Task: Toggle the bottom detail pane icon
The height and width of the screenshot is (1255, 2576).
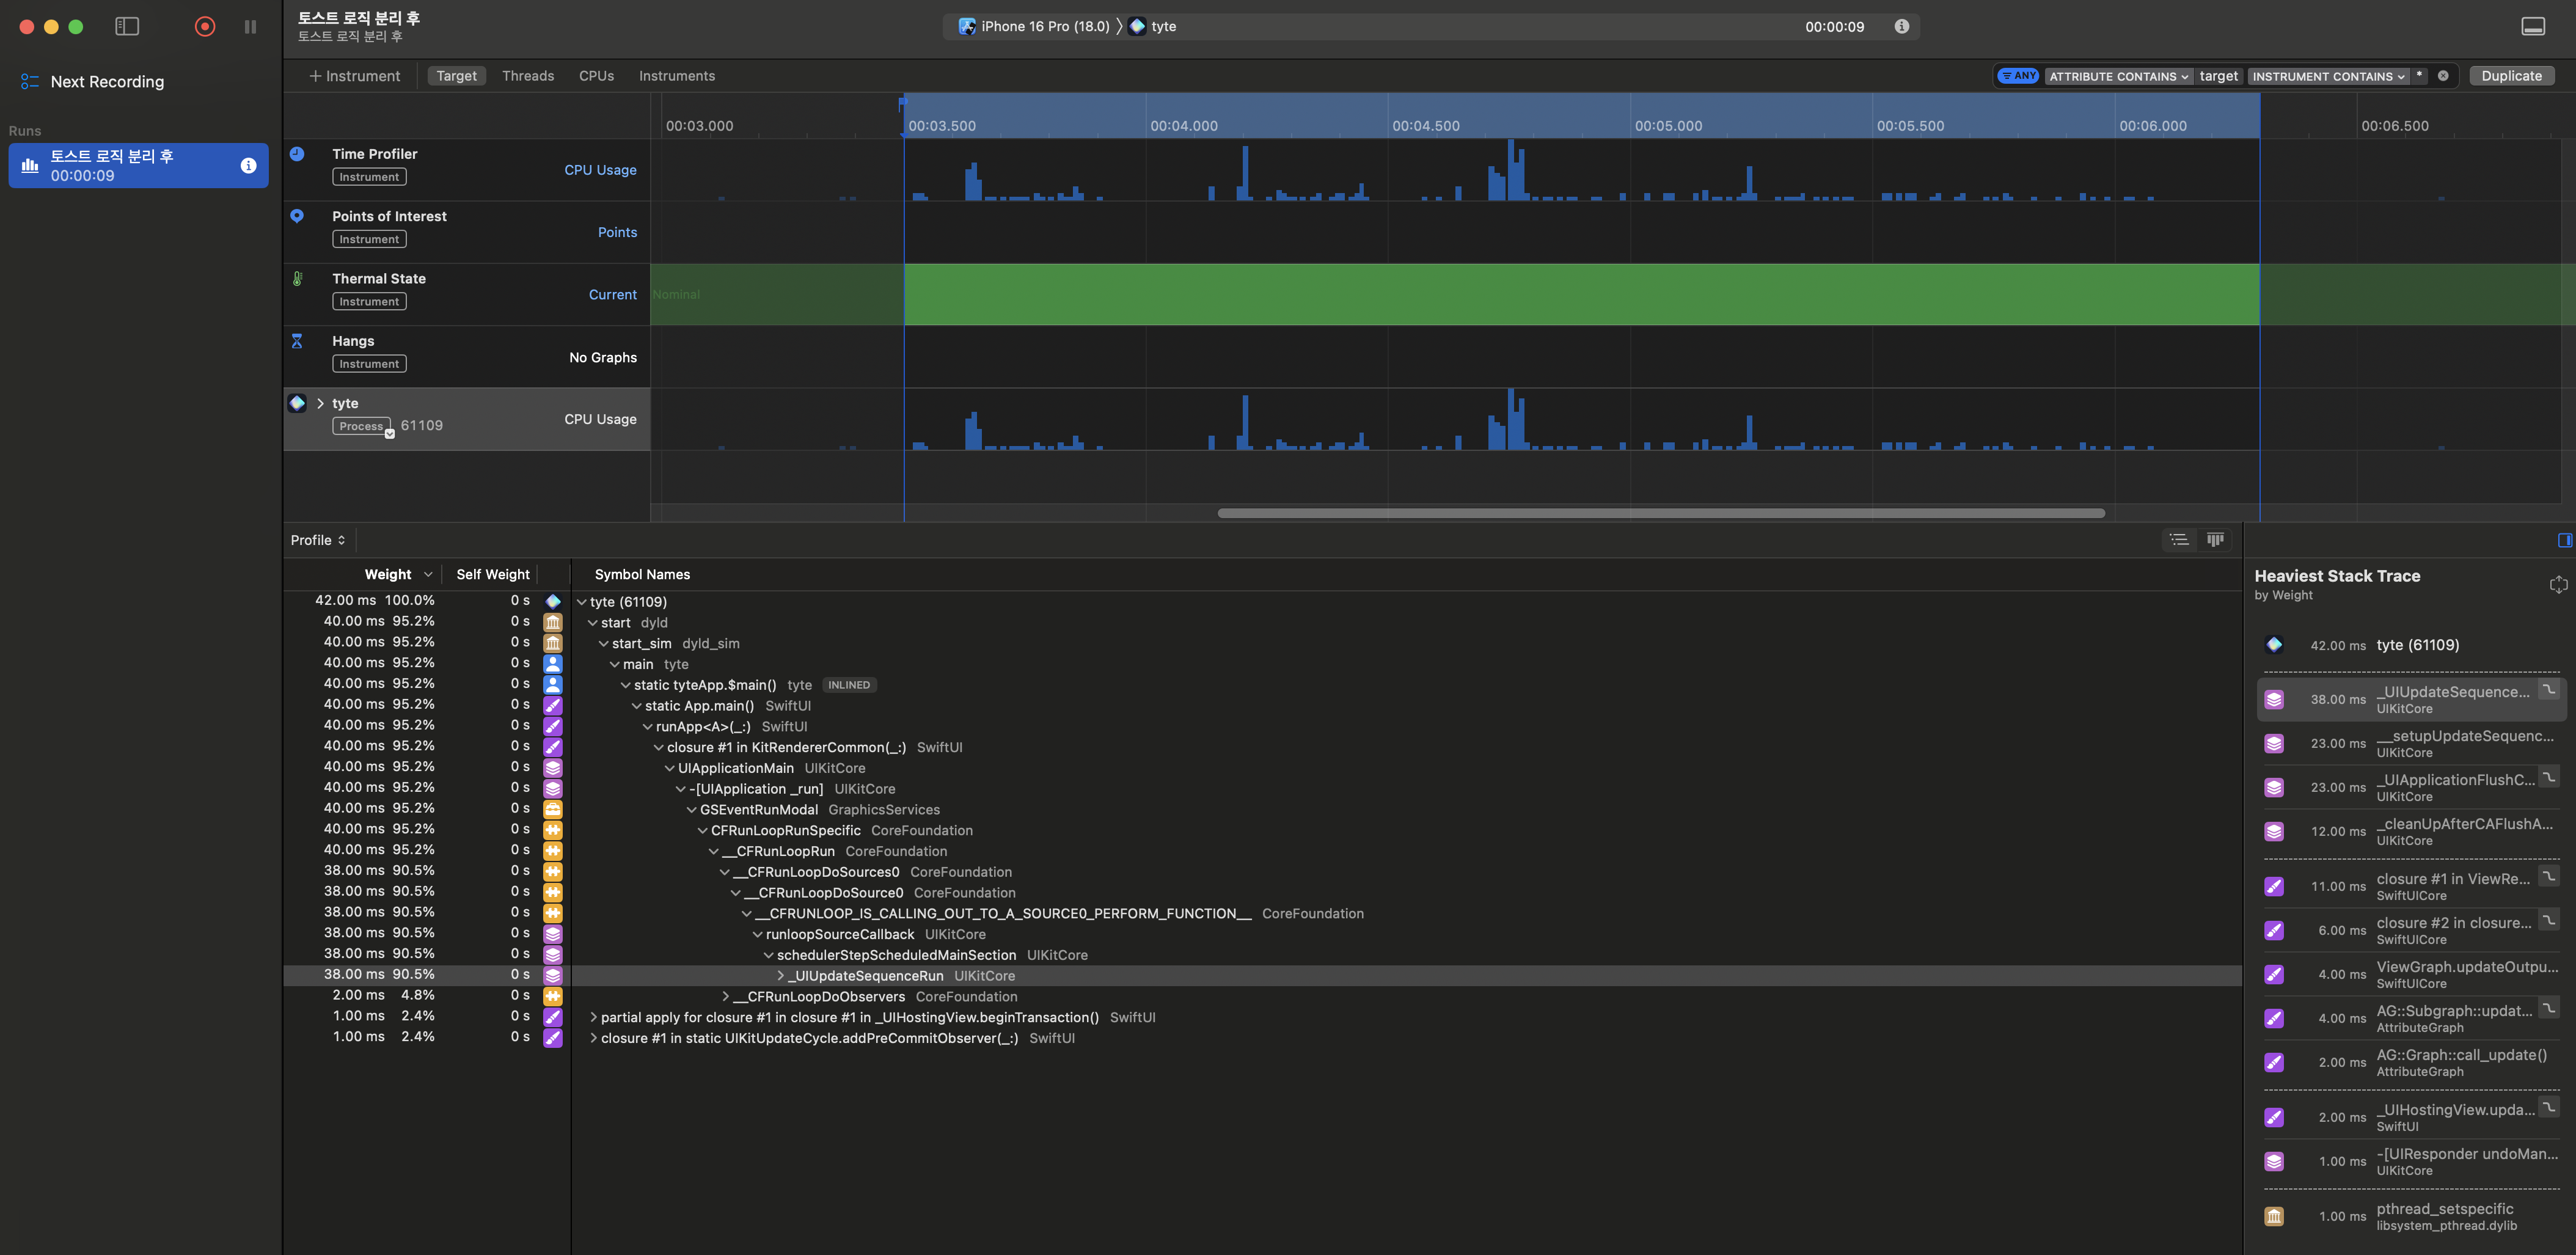Action: (2532, 27)
